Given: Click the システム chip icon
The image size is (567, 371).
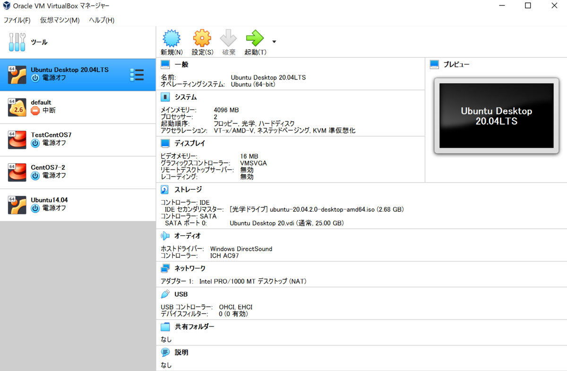Looking at the screenshot, I should point(165,97).
